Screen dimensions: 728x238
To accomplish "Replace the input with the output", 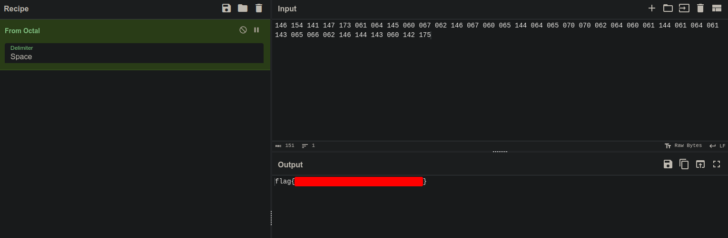I will [x=700, y=164].
